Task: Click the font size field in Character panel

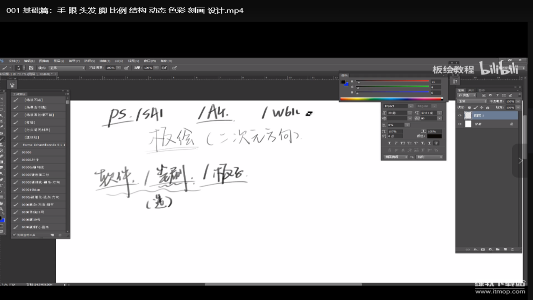Action: [x=397, y=113]
